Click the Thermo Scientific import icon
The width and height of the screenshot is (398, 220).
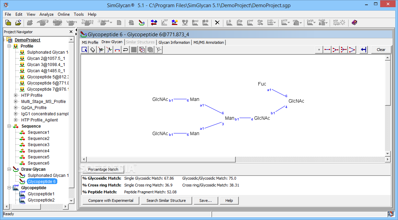tap(87, 23)
